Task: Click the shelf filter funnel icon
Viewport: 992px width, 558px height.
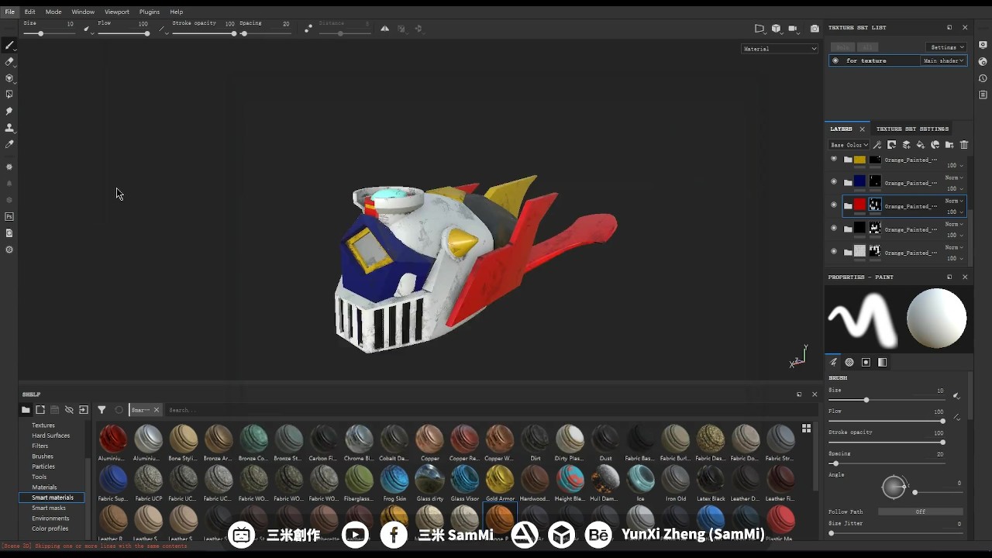Action: click(102, 410)
